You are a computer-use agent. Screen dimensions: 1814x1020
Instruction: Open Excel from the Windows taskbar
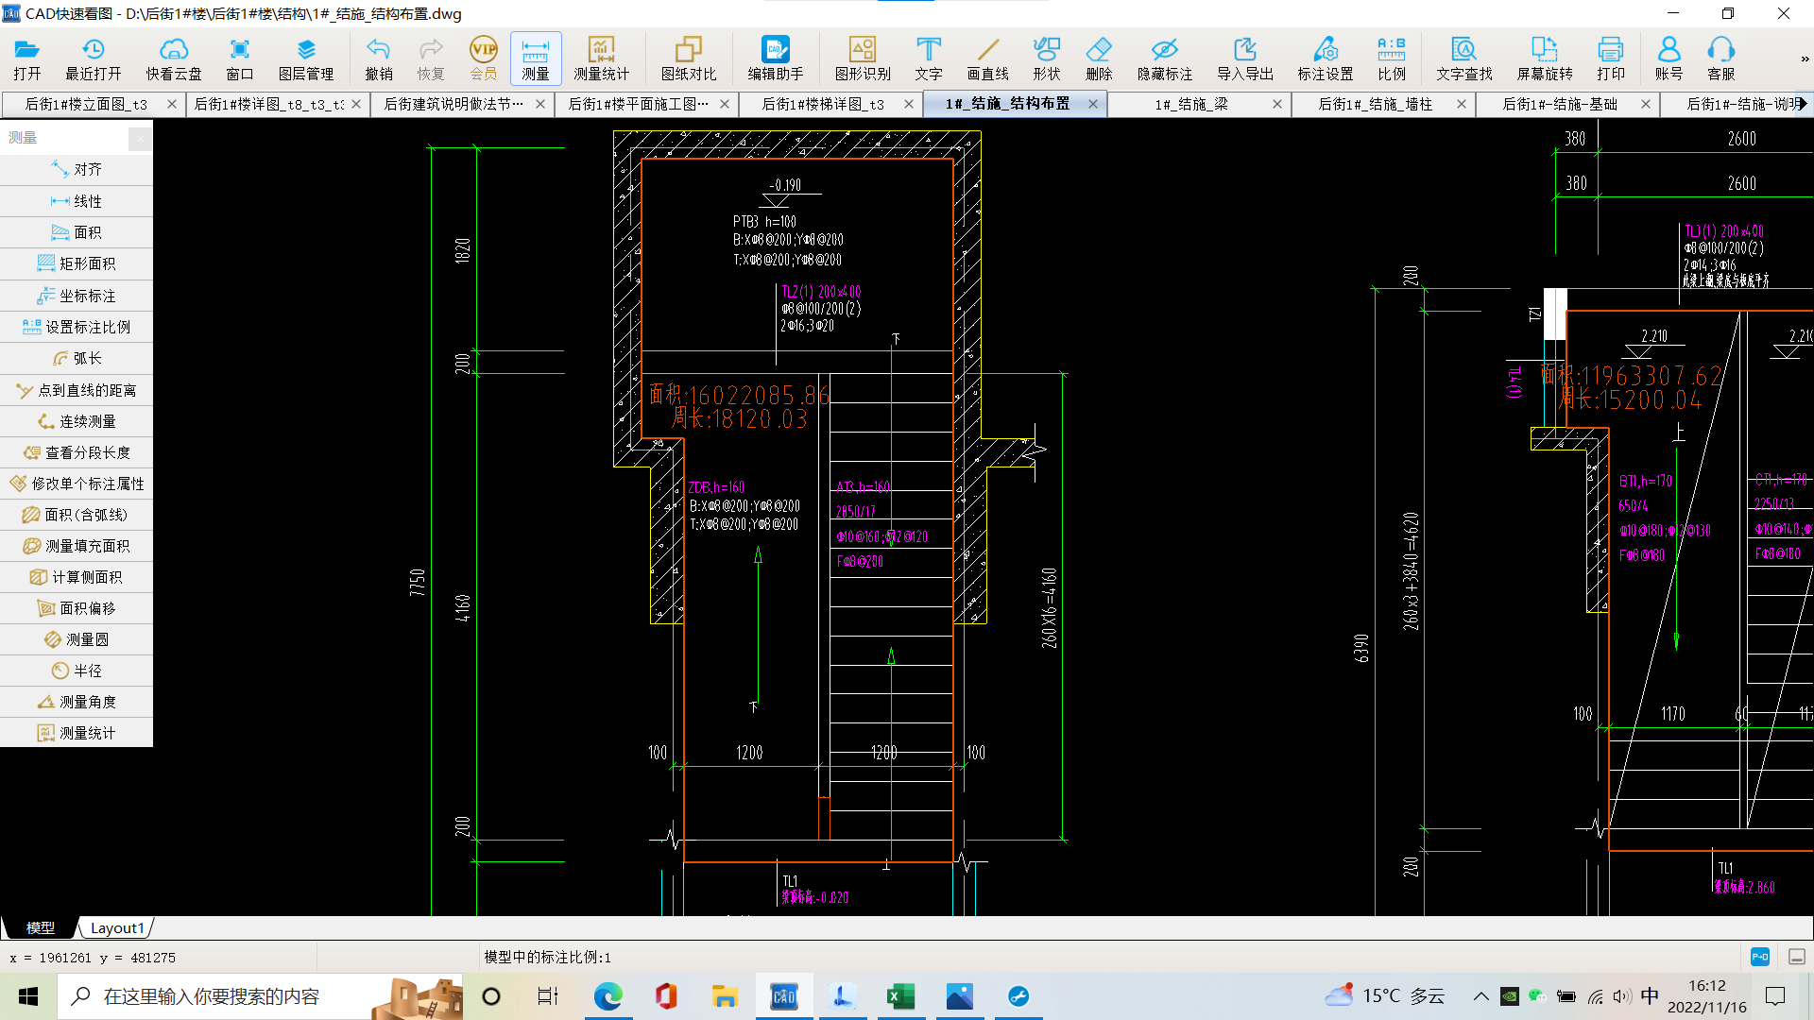(x=900, y=996)
